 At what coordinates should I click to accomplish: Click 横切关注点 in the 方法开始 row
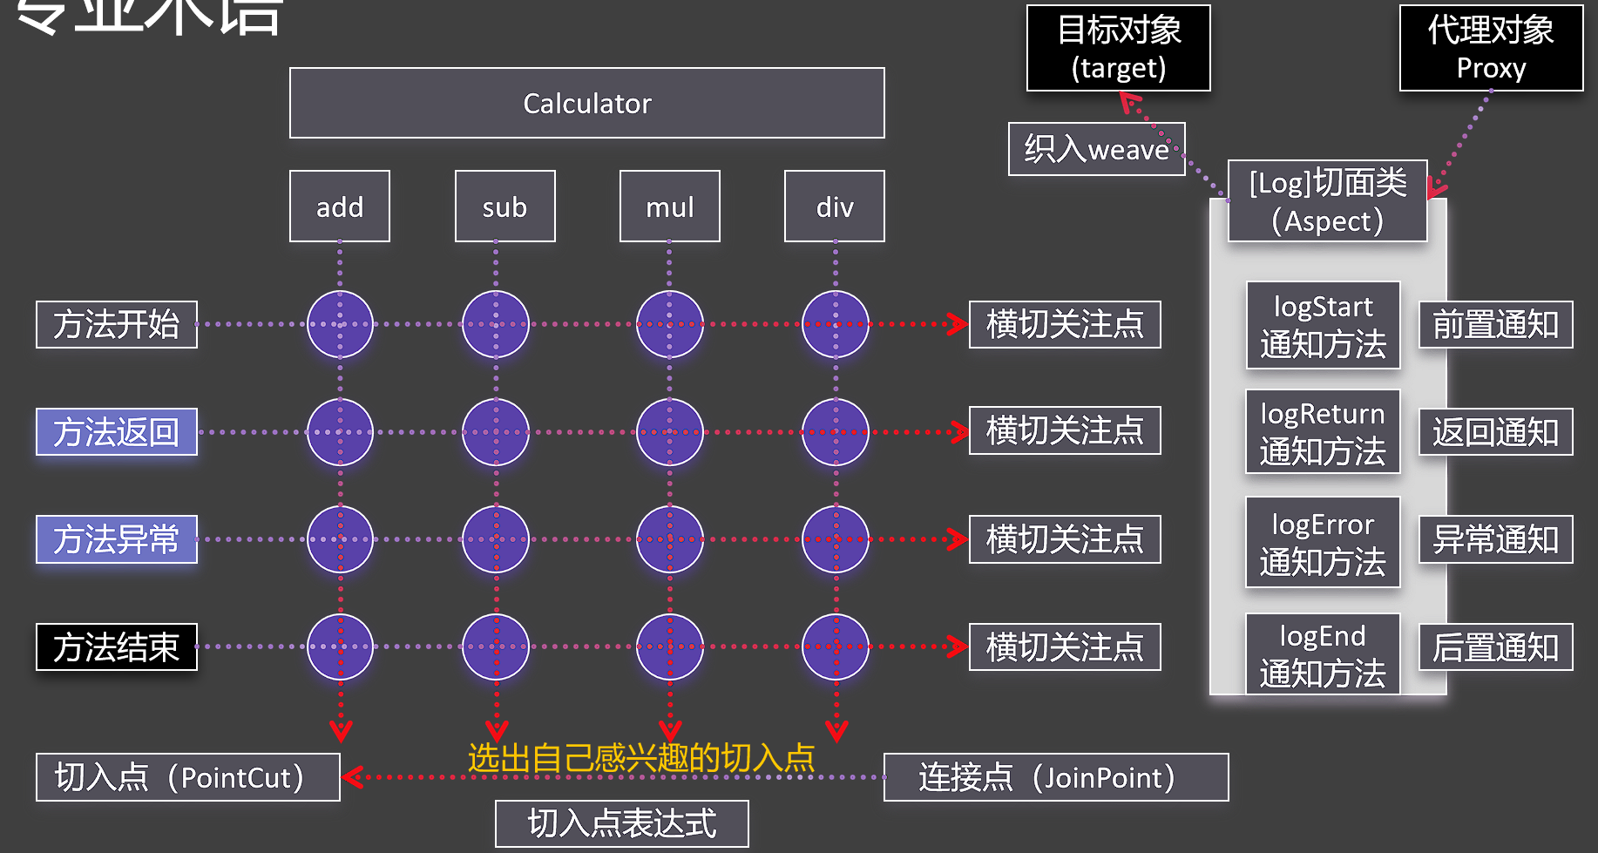click(1065, 324)
